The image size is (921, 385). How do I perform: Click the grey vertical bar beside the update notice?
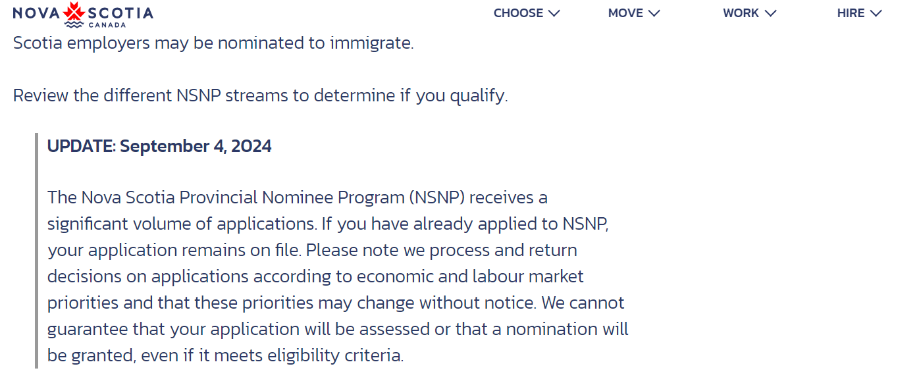pos(36,251)
